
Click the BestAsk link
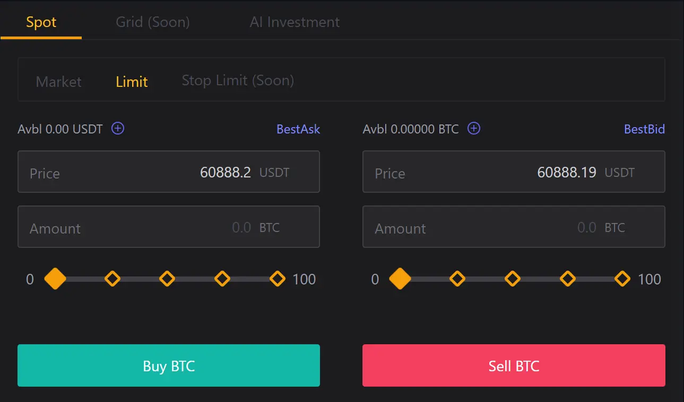tap(298, 129)
